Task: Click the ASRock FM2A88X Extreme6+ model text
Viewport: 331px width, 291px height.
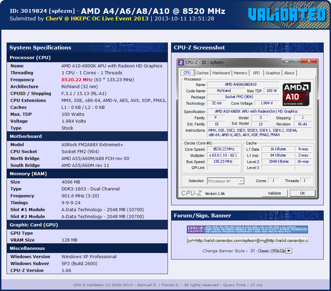Action: coord(92,145)
